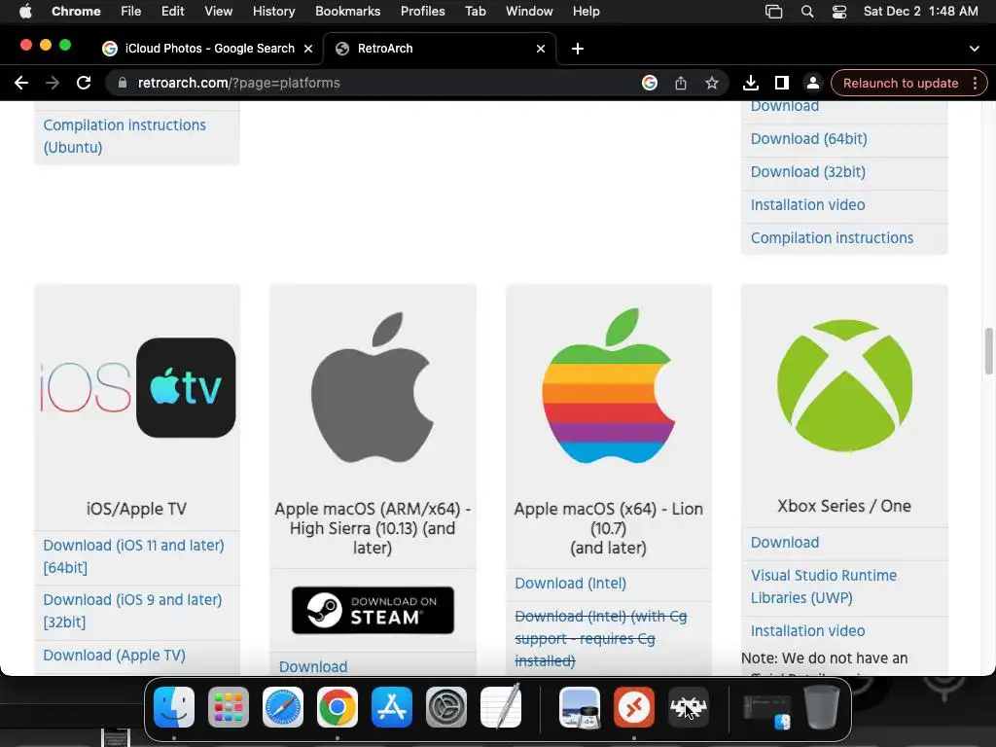Viewport: 996px width, 747px height.
Task: Open Installation video link under Xbox
Action: 807,630
